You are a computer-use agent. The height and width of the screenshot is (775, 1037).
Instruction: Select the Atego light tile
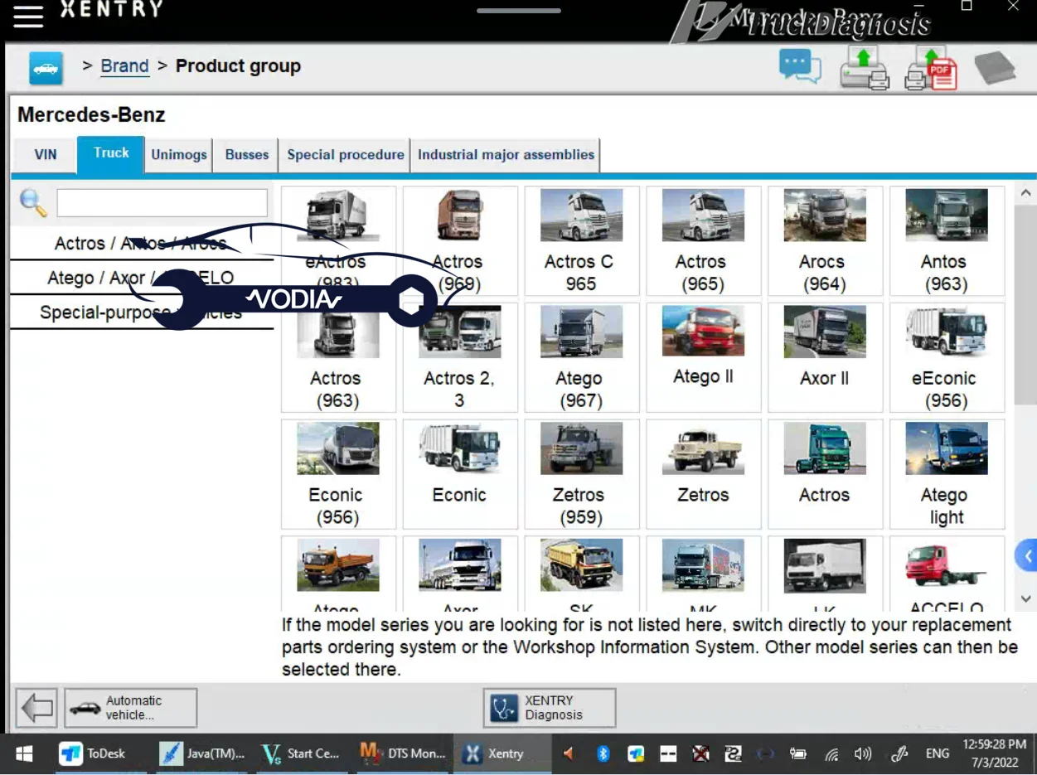click(x=947, y=474)
